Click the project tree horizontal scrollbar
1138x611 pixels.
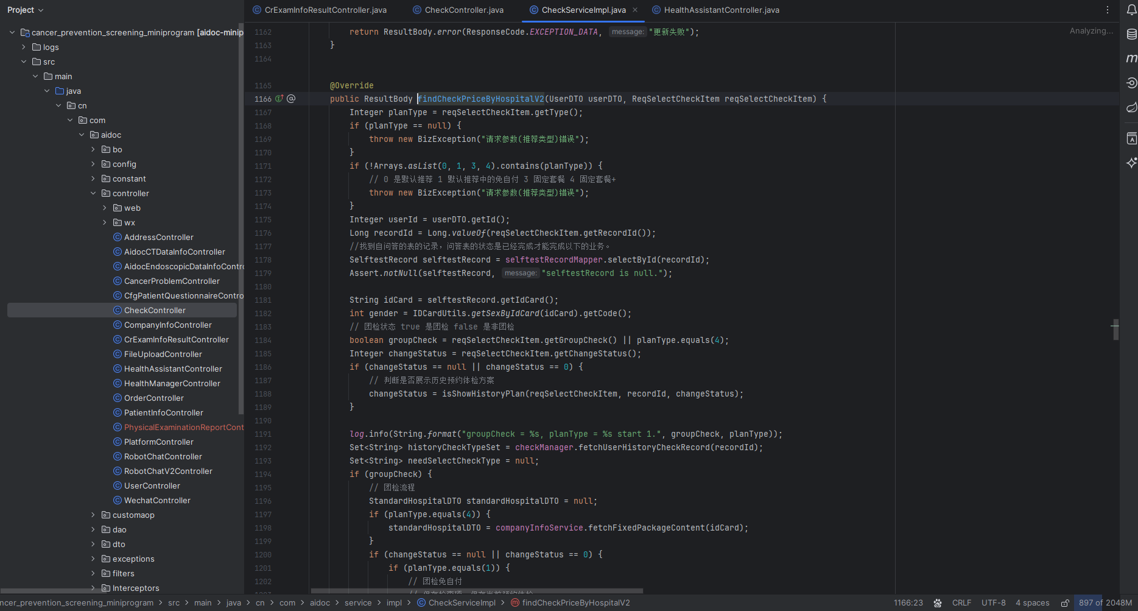55,591
